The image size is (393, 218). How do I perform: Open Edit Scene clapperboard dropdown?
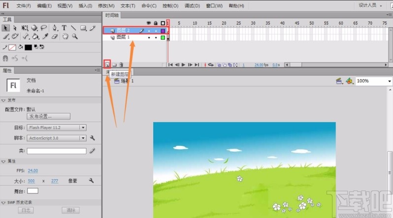pos(339,81)
